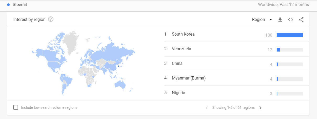Image resolution: width=317 pixels, height=119 pixels.
Task: Click Myanmar (Burma) list row
Action: tap(189, 78)
